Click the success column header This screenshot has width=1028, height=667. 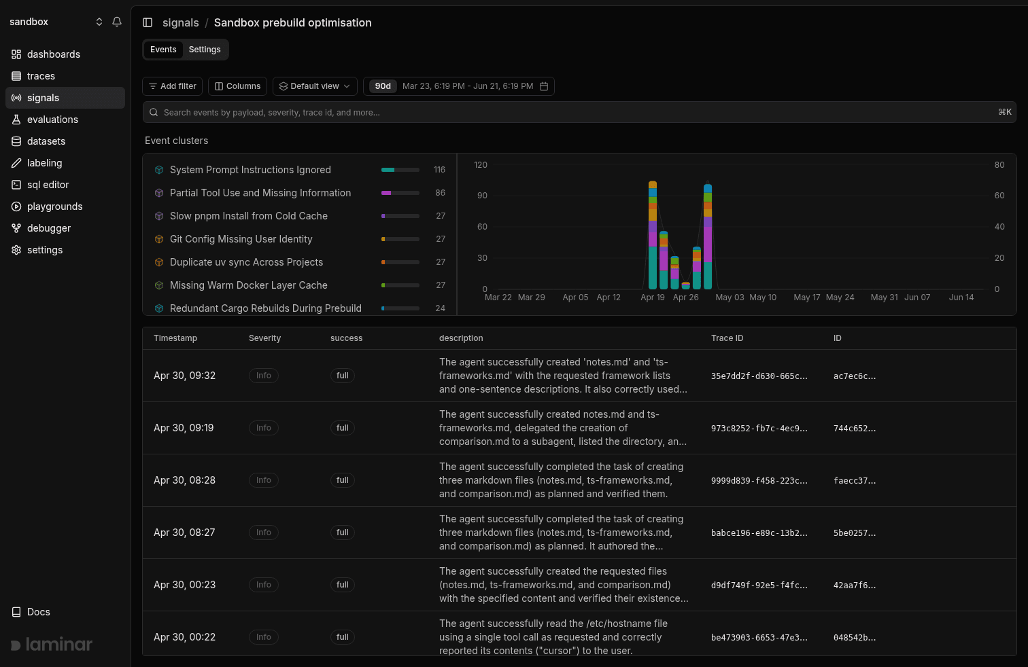point(346,338)
